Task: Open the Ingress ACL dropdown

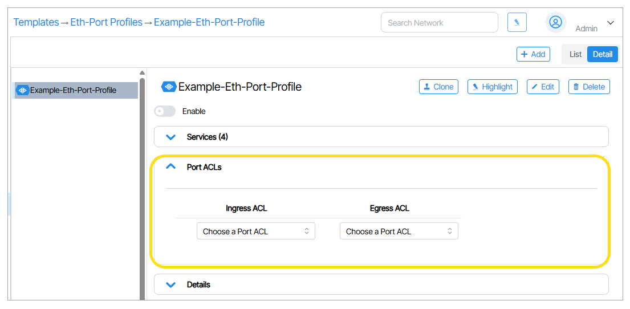Action: [255, 231]
